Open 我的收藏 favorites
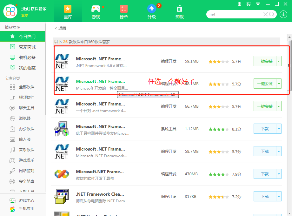The height and width of the screenshot is (216, 292). click(22, 68)
